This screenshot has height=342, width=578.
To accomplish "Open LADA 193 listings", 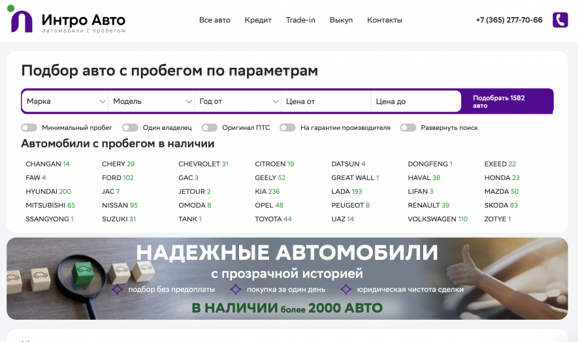I will click(x=347, y=192).
